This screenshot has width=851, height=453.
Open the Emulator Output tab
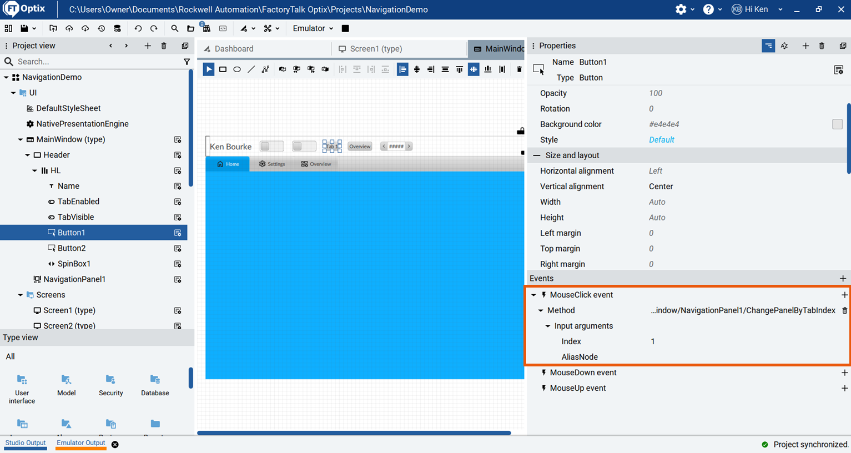pyautogui.click(x=80, y=443)
